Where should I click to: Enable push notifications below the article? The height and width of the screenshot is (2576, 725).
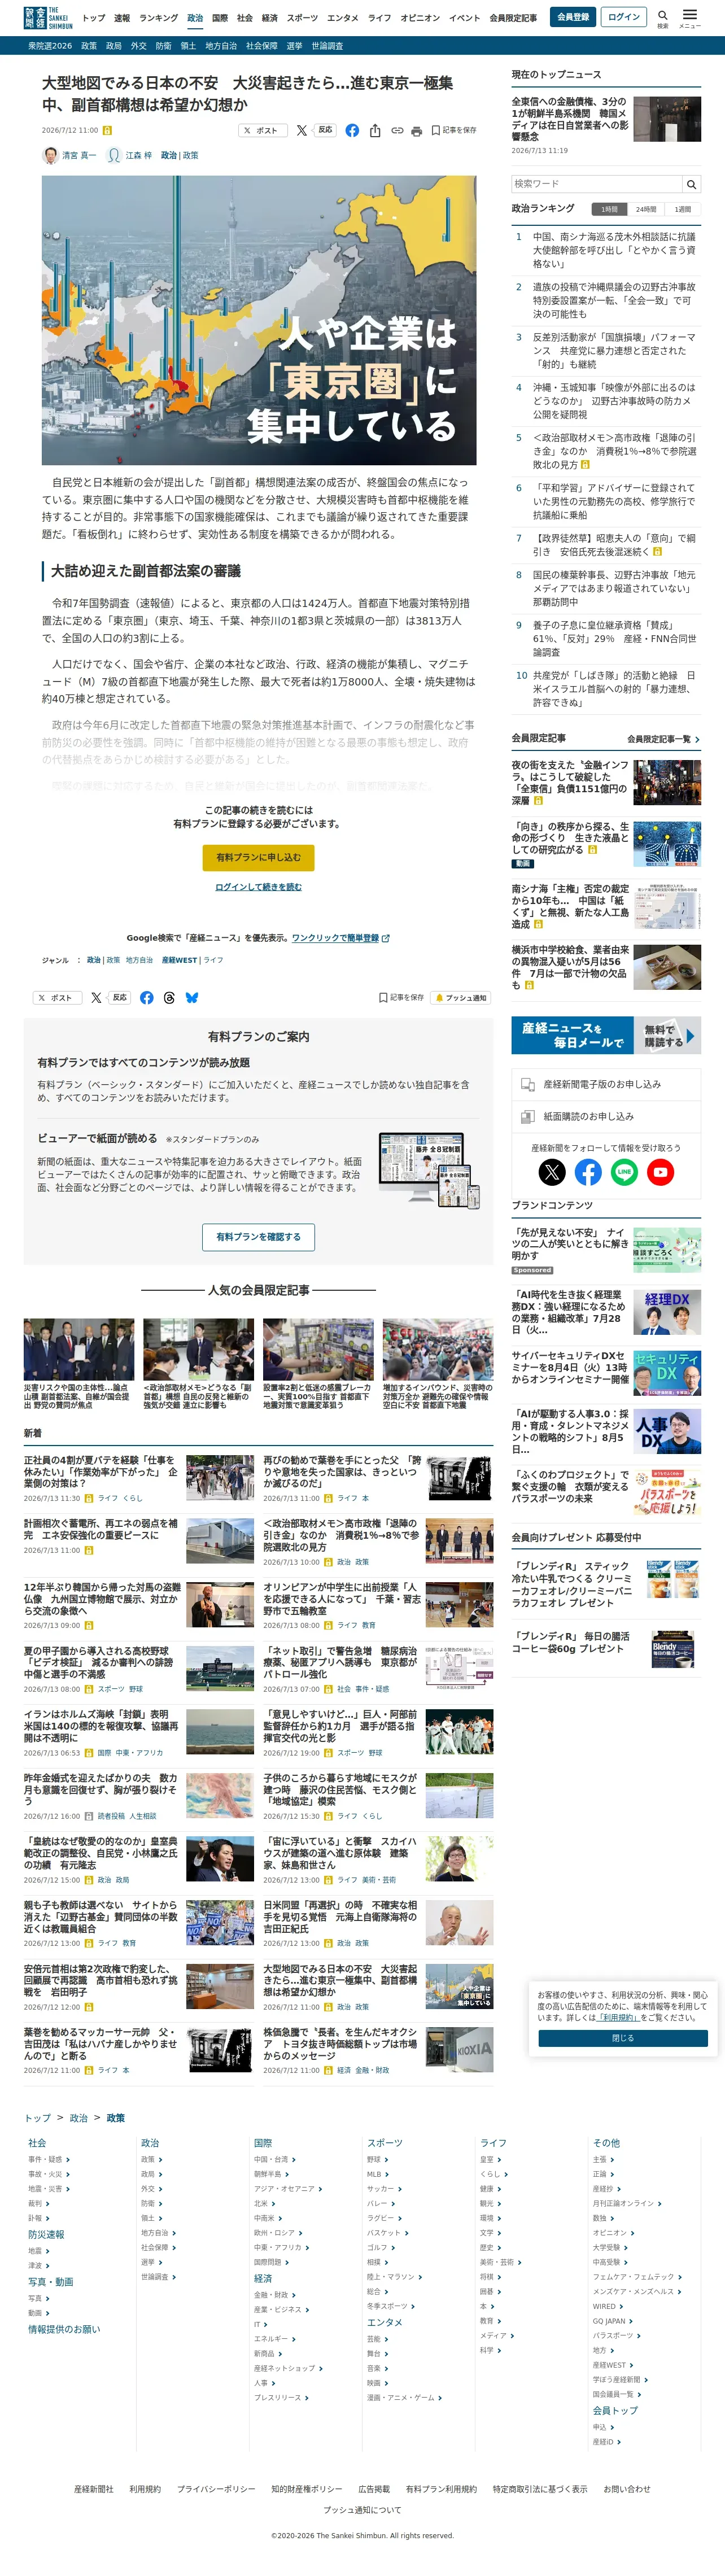click(461, 997)
